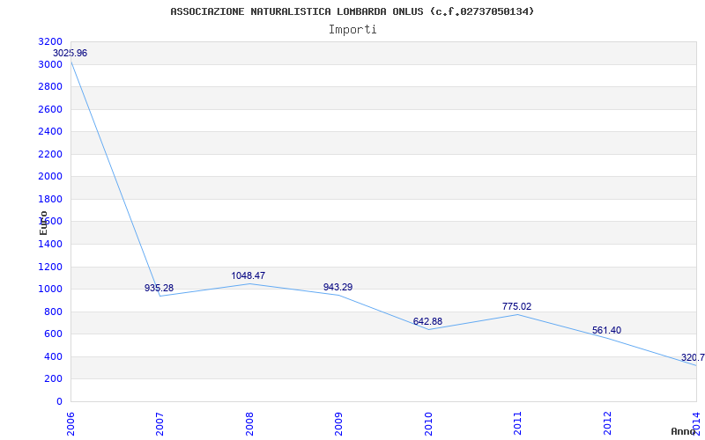This screenshot has width=705, height=440.
Task: Select the 943.29 data label
Action: (x=338, y=287)
